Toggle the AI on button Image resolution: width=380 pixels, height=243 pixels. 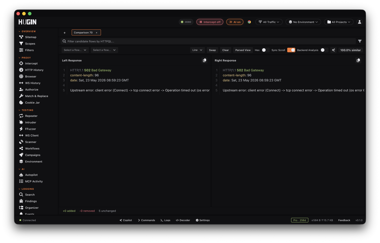[235, 22]
